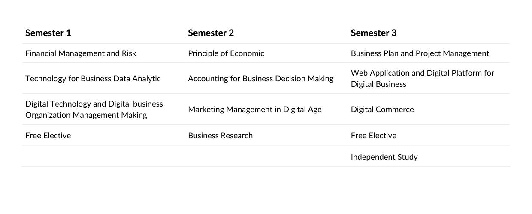Click the Semester 2 column header
This screenshot has height=214, width=532.
pyautogui.click(x=211, y=33)
